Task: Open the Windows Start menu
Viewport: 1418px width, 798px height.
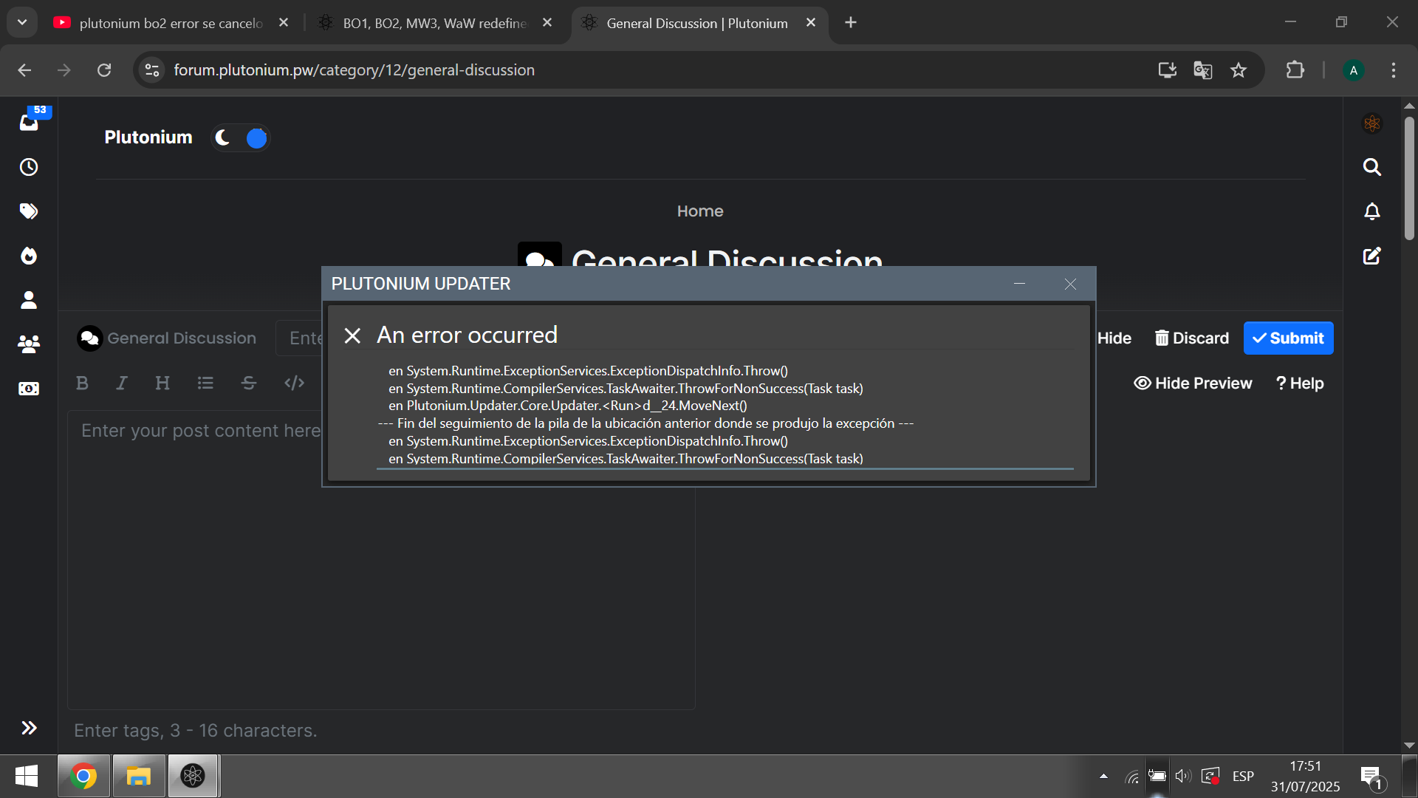Action: point(27,776)
